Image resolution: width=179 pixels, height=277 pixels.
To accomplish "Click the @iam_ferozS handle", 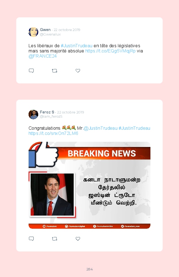I will pyautogui.click(x=51, y=116).
